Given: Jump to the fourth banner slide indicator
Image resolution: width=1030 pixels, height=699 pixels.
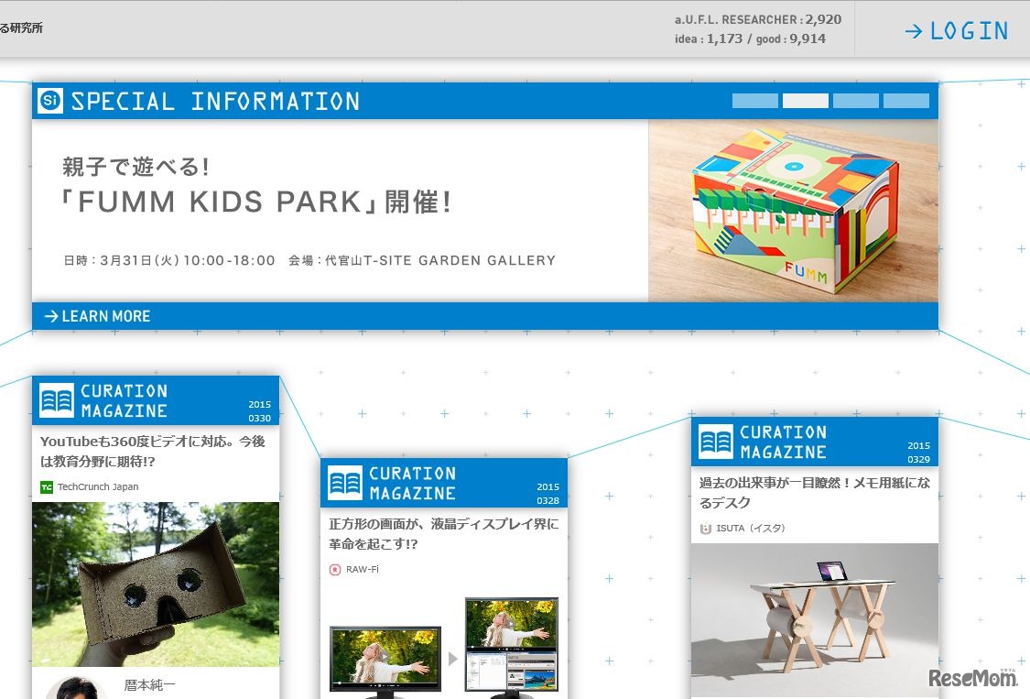Looking at the screenshot, I should (x=905, y=101).
